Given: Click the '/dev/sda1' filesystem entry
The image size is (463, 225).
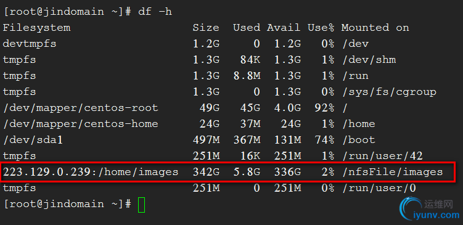Looking at the screenshot, I should (x=33, y=140).
